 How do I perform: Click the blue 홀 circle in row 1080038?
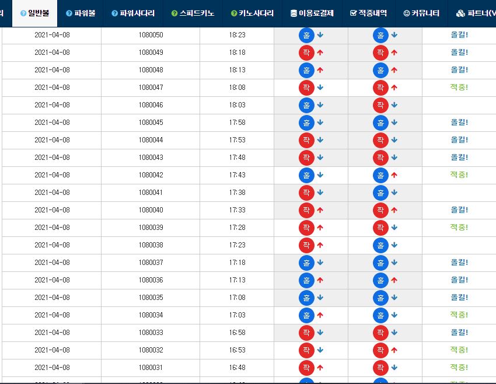[380, 245]
